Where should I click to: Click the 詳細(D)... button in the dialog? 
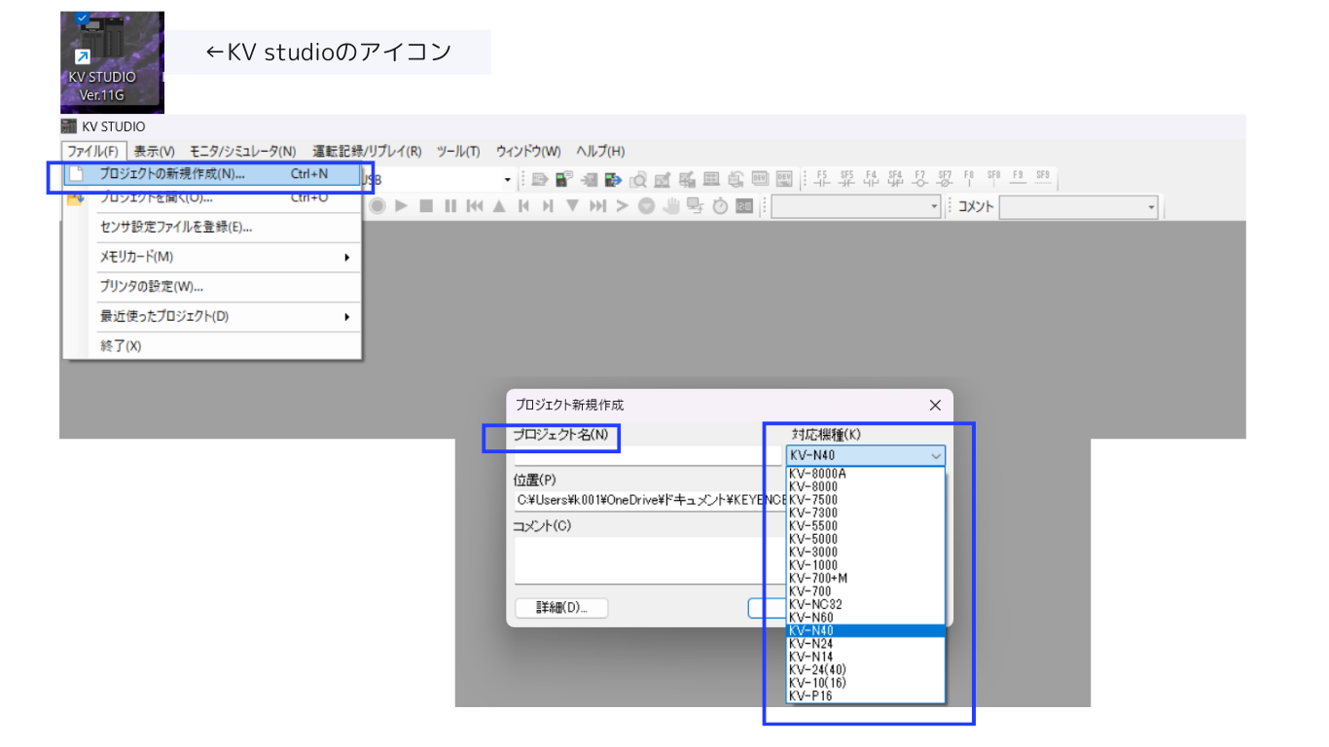click(561, 608)
